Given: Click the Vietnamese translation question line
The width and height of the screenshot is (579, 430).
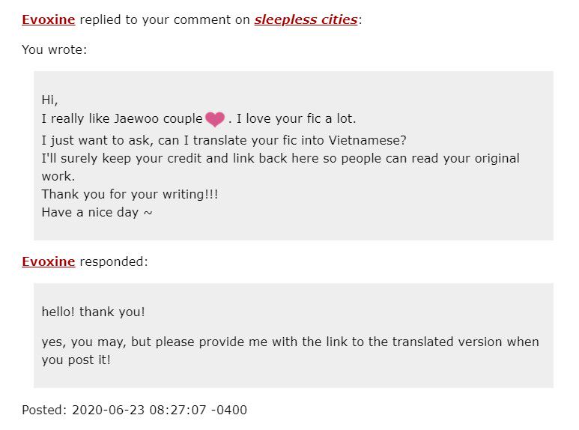Looking at the screenshot, I should pyautogui.click(x=224, y=140).
